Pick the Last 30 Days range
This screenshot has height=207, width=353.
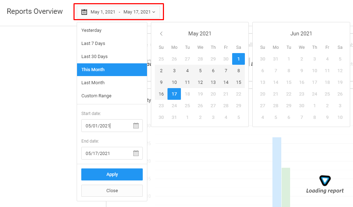coord(94,57)
